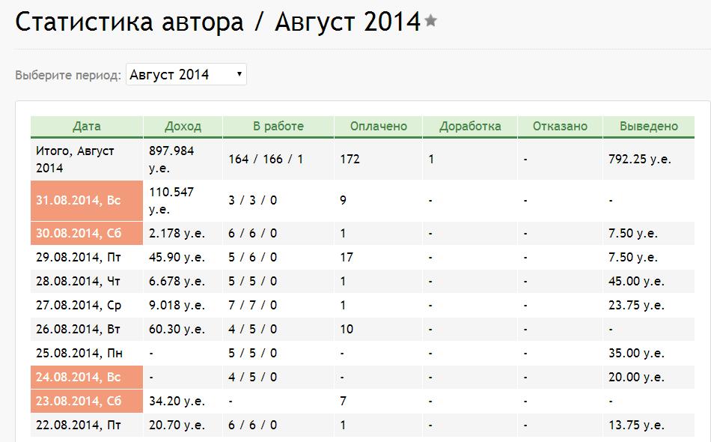This screenshot has width=711, height=442.
Task: Click the withdrawn total 792.25 у.е.
Action: (639, 160)
